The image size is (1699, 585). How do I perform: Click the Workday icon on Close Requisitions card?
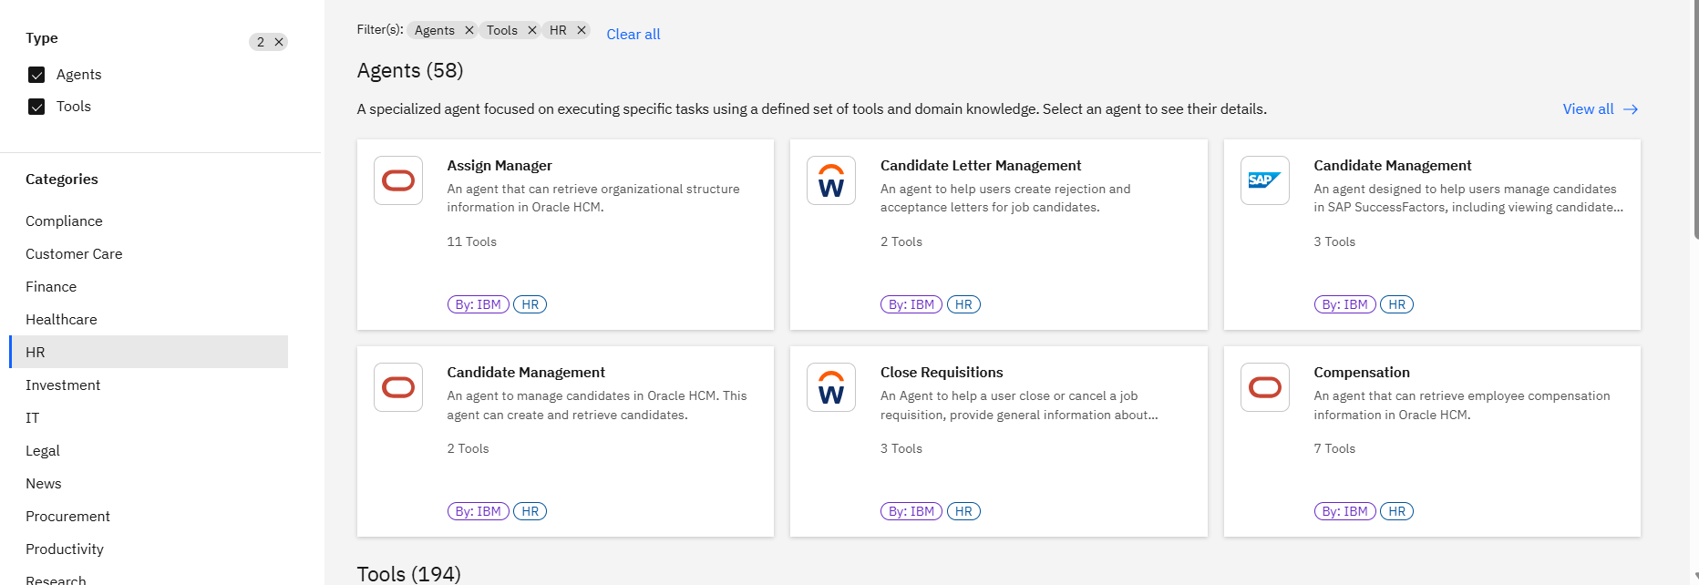click(831, 387)
